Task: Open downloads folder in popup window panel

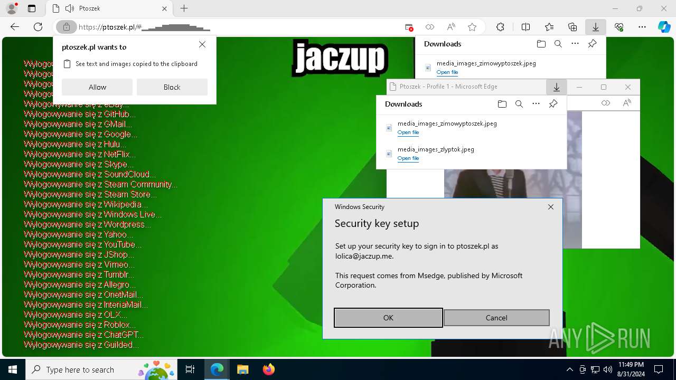Action: coord(502,104)
